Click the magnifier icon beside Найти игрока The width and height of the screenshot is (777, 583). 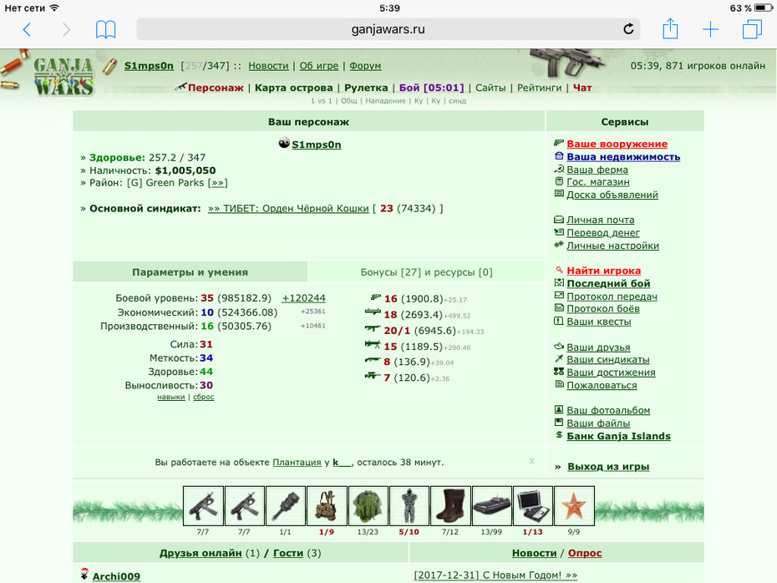559,270
